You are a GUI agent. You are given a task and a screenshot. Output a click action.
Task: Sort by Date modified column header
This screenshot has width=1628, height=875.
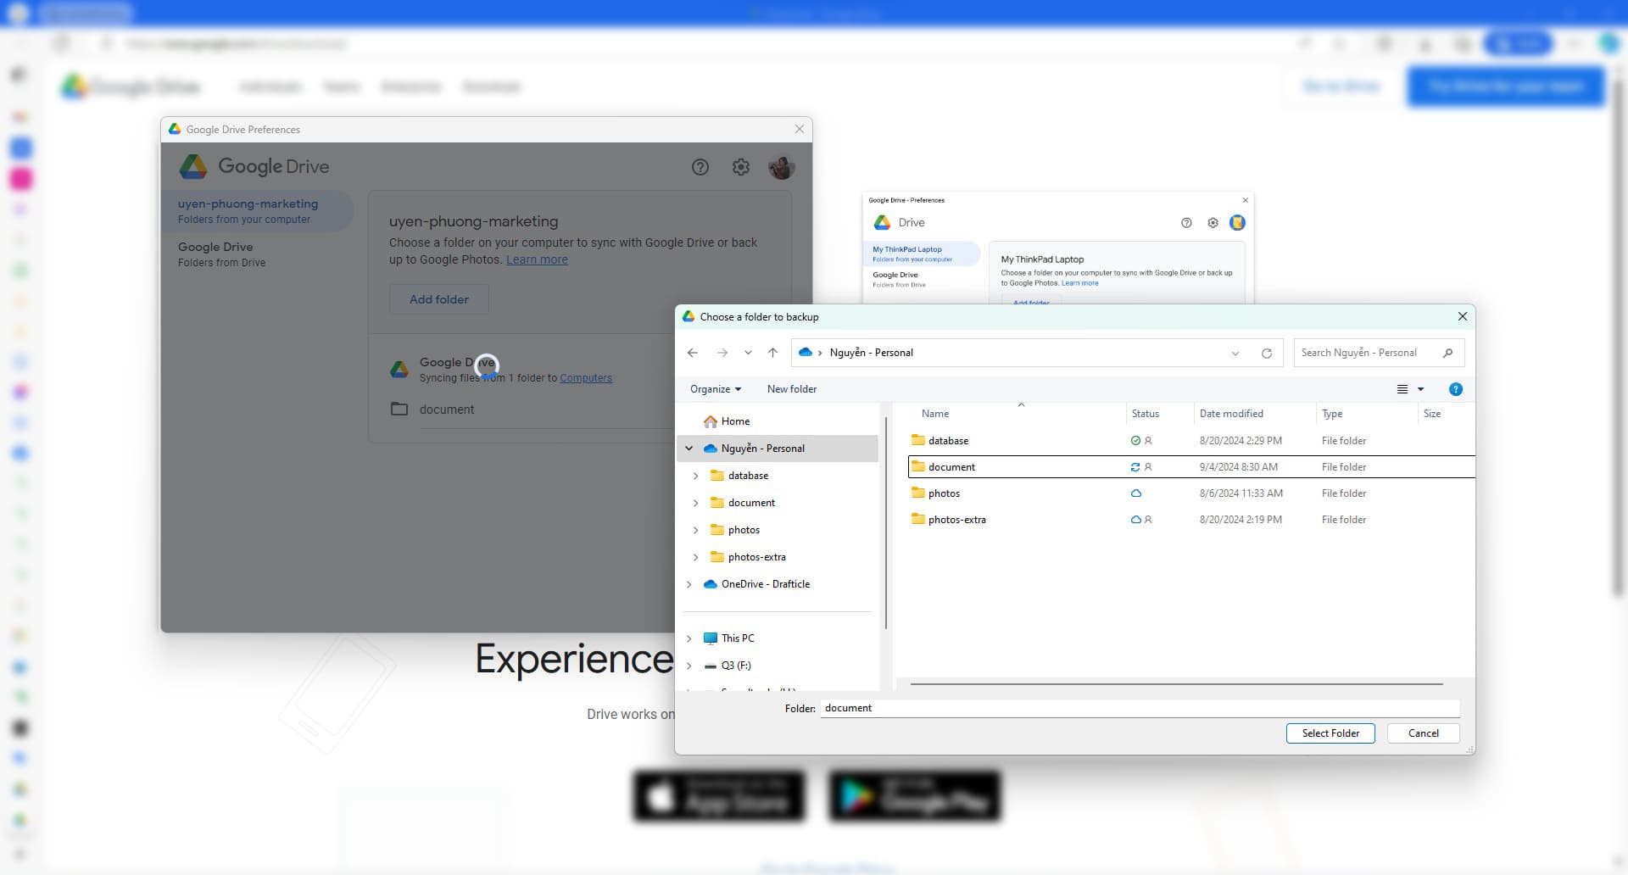point(1231,414)
